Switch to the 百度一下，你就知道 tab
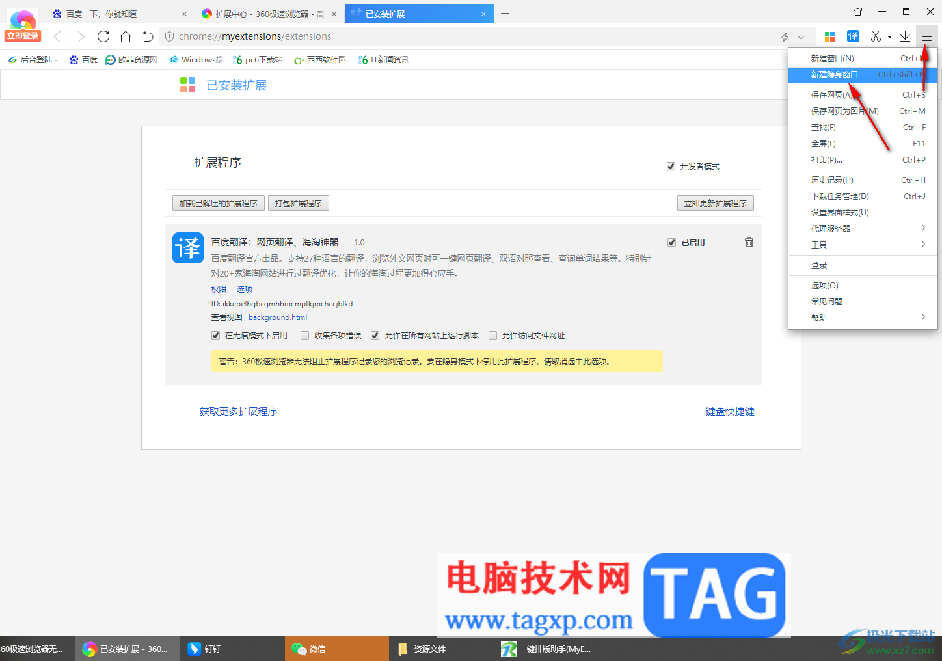The height and width of the screenshot is (661, 942). (120, 14)
